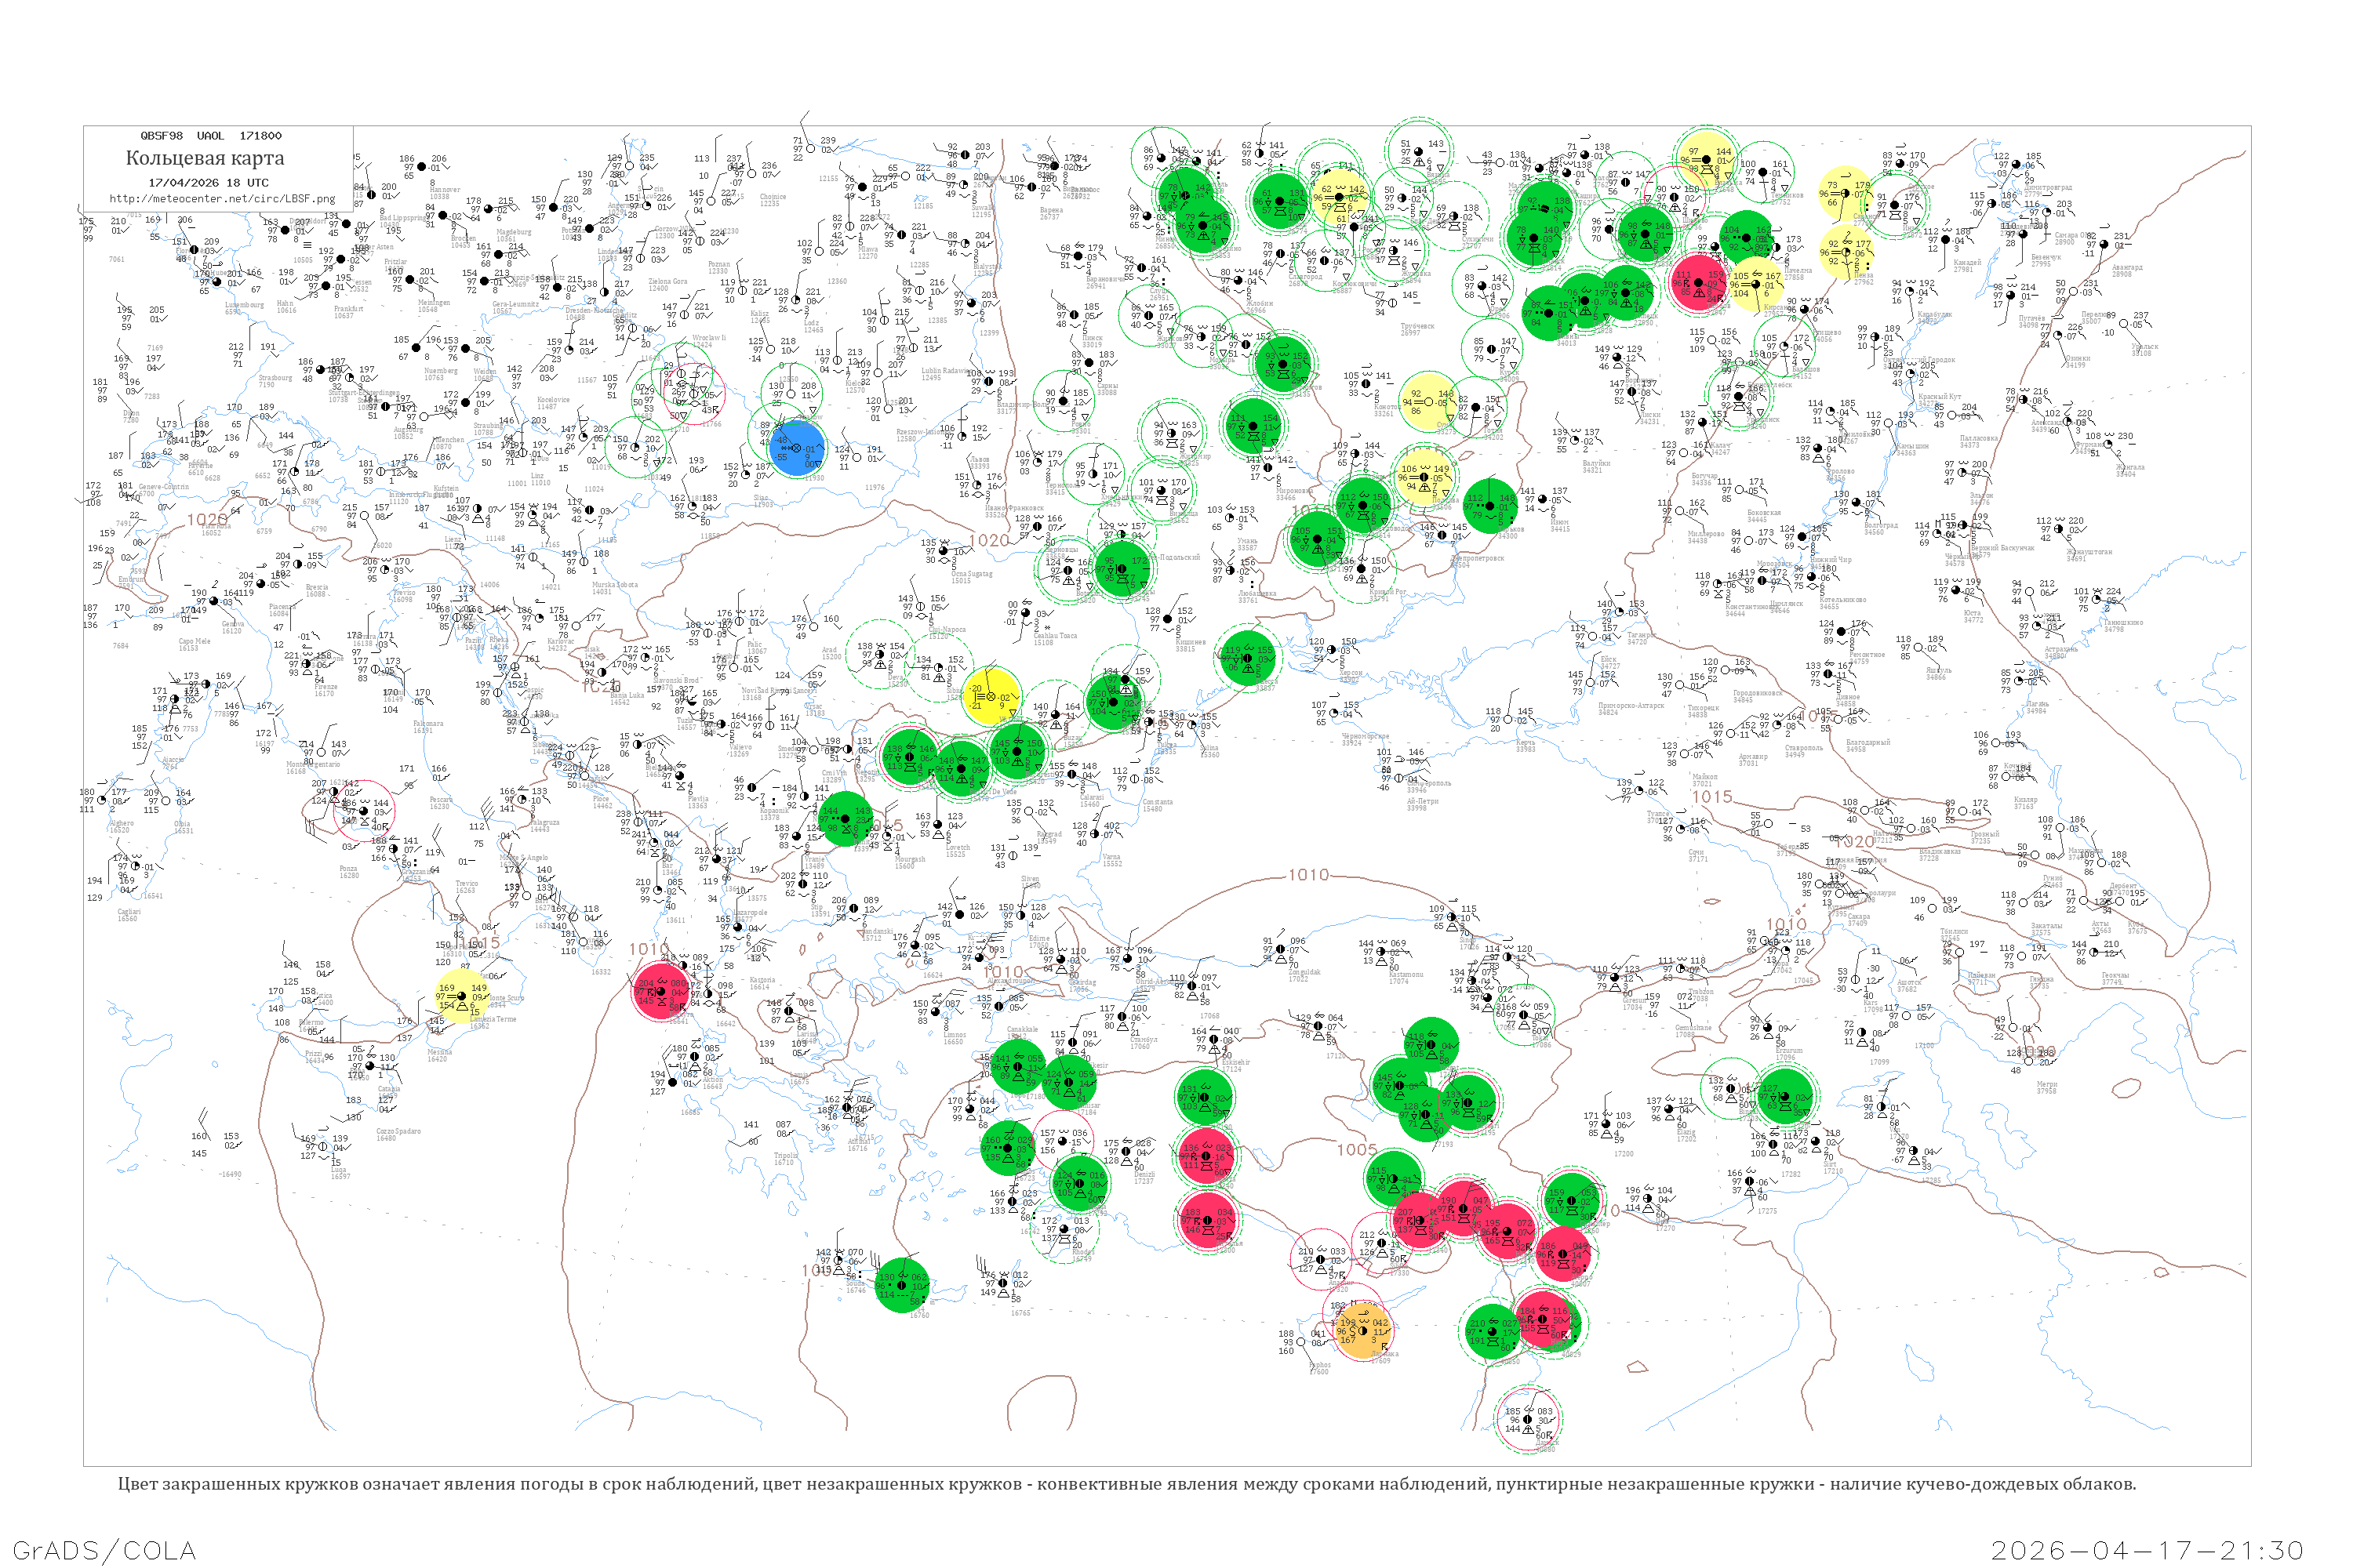This screenshot has width=2353, height=1568.
Task: Click the green circle on Libyan coast
Action: click(903, 1285)
